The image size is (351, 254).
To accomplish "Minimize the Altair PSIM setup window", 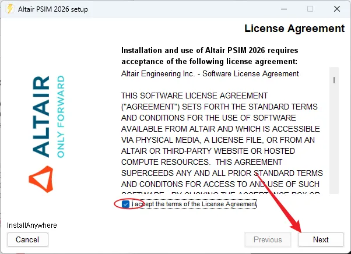I will pyautogui.click(x=284, y=9).
